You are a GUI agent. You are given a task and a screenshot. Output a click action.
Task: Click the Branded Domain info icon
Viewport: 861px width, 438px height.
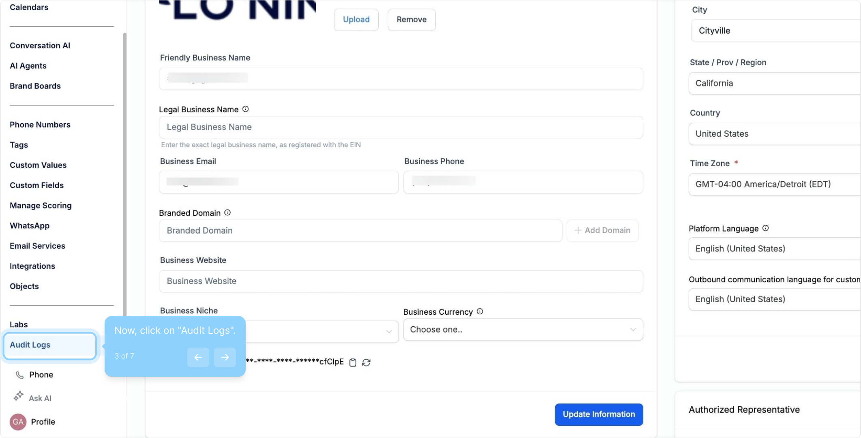[227, 213]
